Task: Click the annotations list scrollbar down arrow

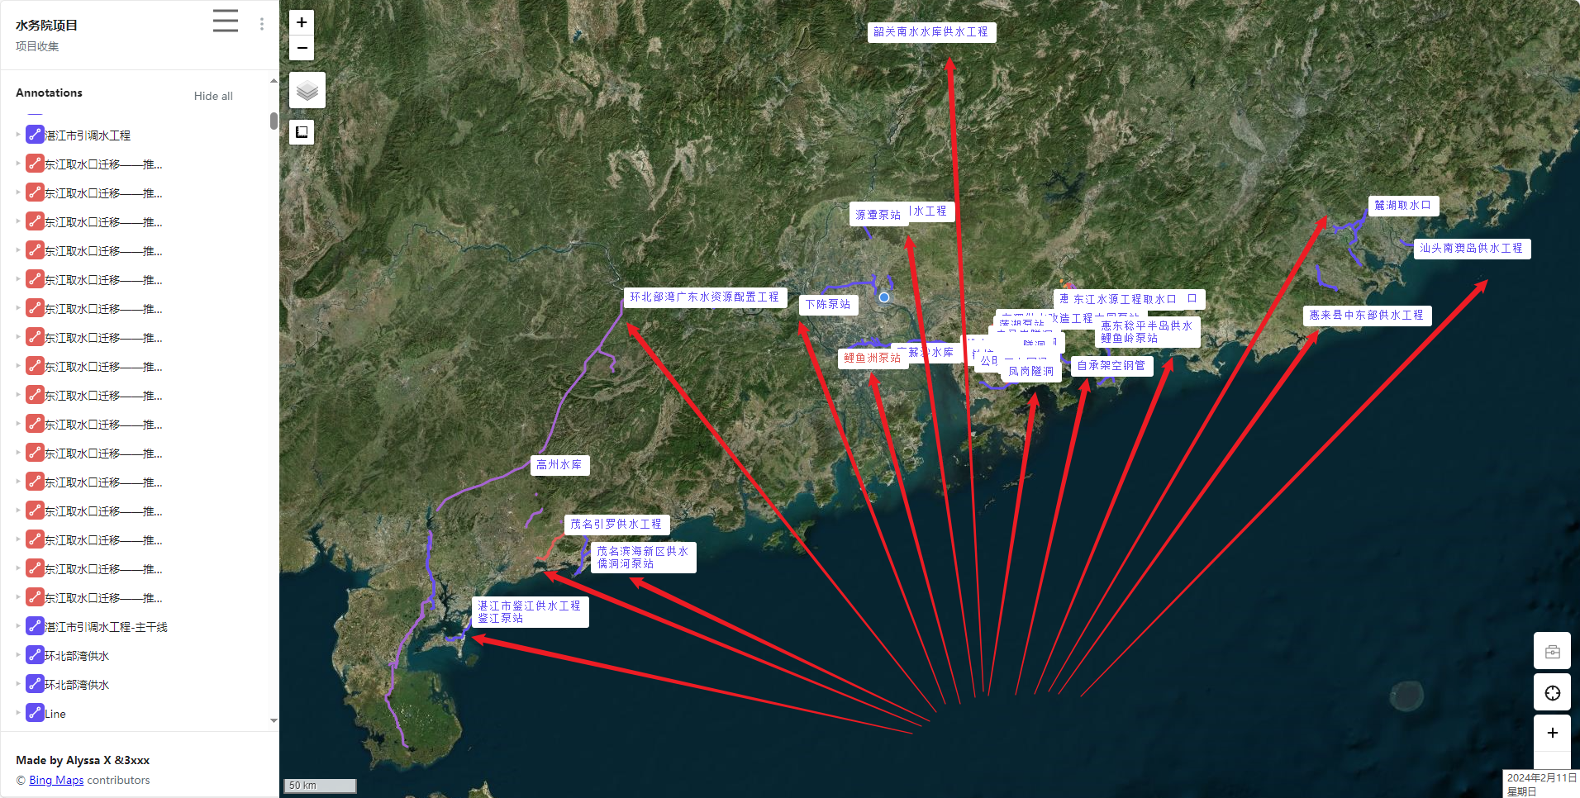Action: click(x=274, y=720)
